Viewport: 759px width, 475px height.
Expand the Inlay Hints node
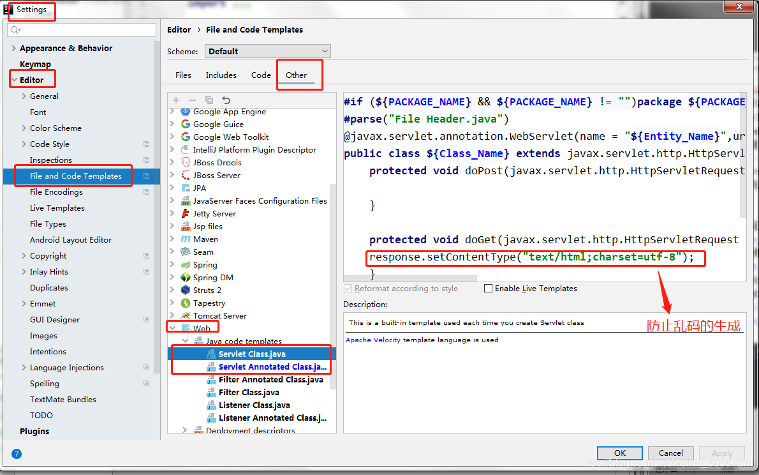click(x=24, y=271)
